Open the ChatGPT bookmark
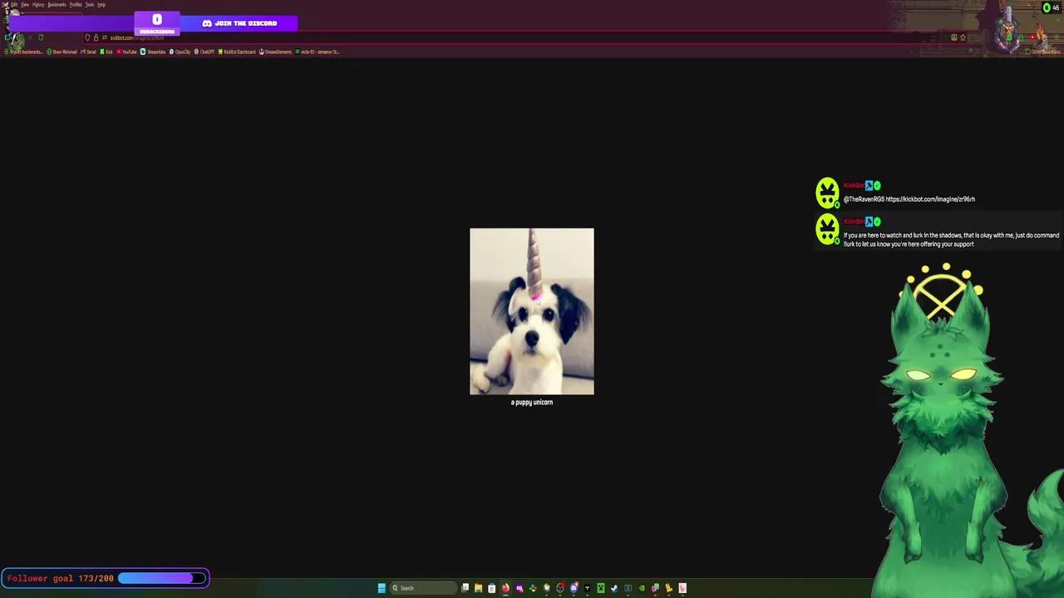Image resolution: width=1064 pixels, height=598 pixels. (x=204, y=51)
